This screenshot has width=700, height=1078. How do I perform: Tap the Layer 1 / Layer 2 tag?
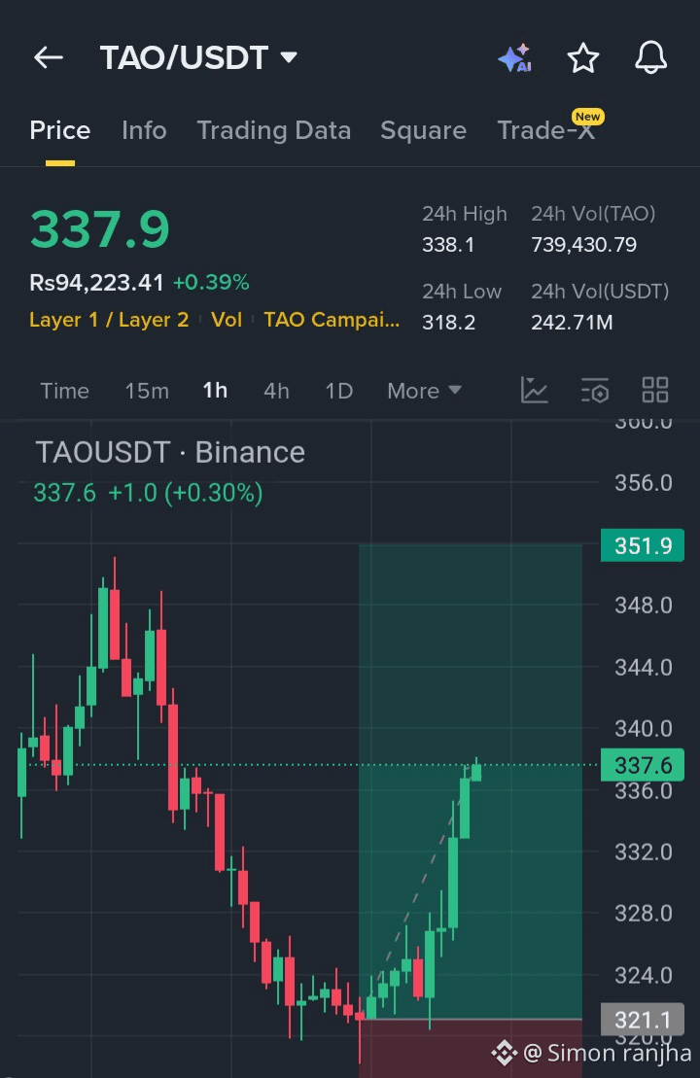[x=109, y=320]
